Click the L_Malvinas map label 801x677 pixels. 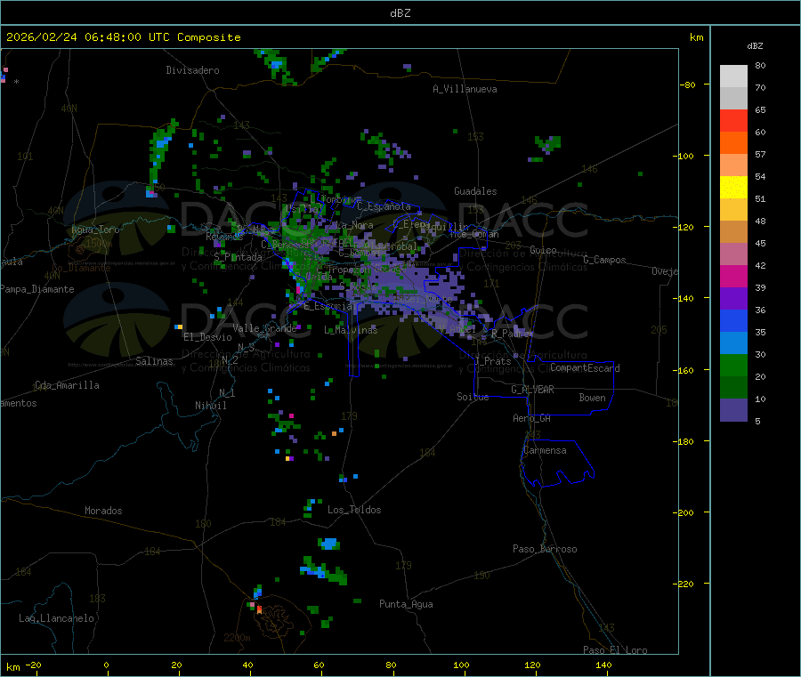click(351, 330)
